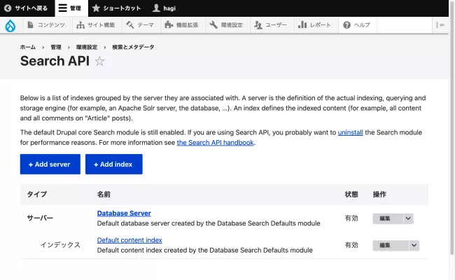Open the コンテンツ menu label
This screenshot has width=455, height=280.
coord(51,25)
